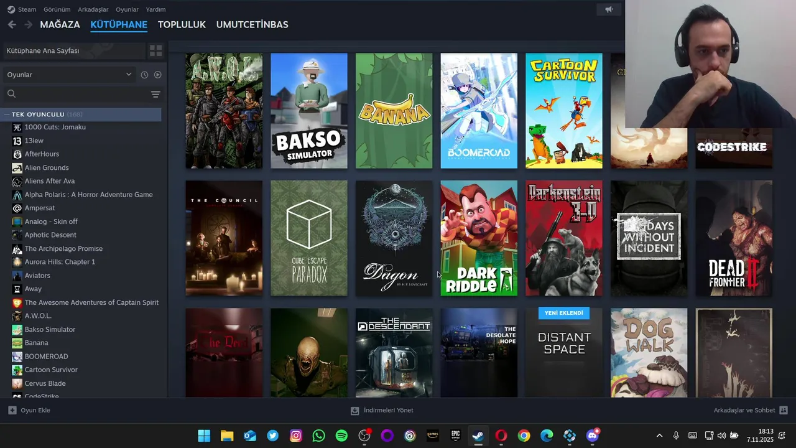The width and height of the screenshot is (796, 448).
Task: Open the Oyunlar menu in menu bar
Action: point(127,9)
